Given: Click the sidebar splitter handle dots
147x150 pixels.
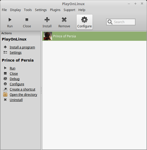Looking at the screenshot, I should (41, 90).
